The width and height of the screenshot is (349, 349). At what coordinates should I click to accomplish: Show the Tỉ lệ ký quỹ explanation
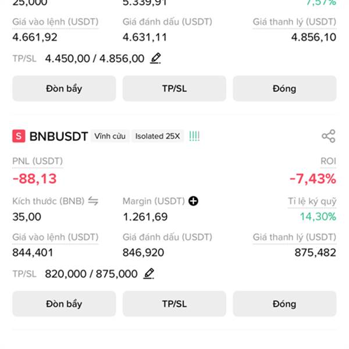click(312, 201)
